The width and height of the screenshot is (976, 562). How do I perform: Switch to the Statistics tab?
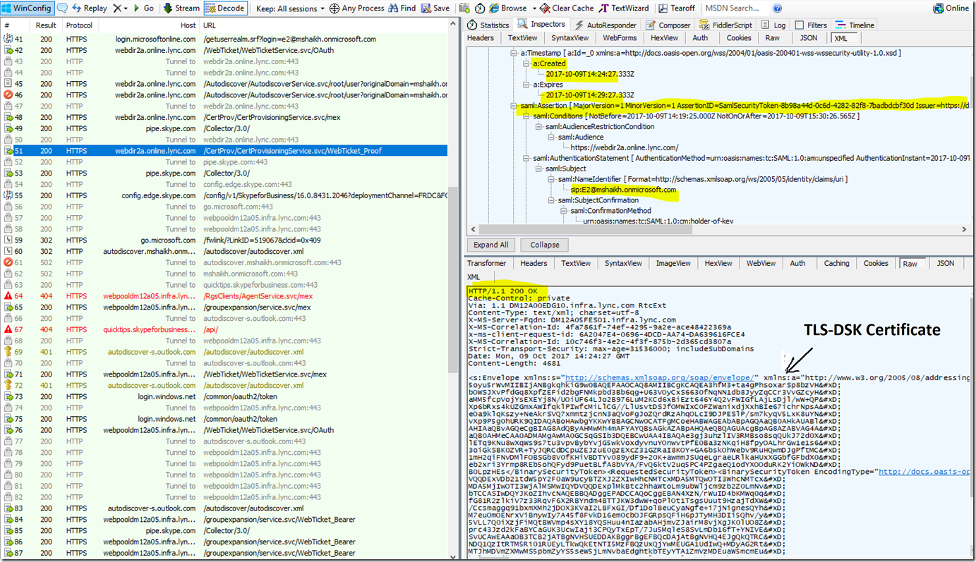[x=488, y=25]
